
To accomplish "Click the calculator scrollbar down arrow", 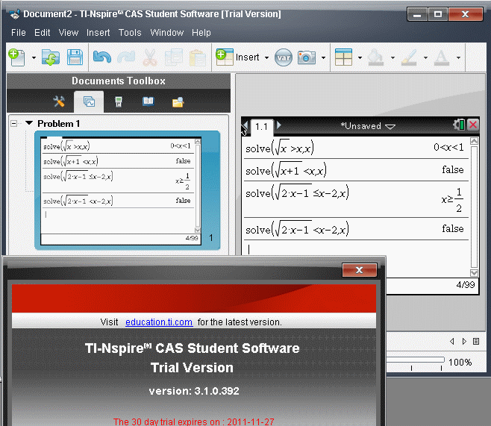I will (474, 273).
